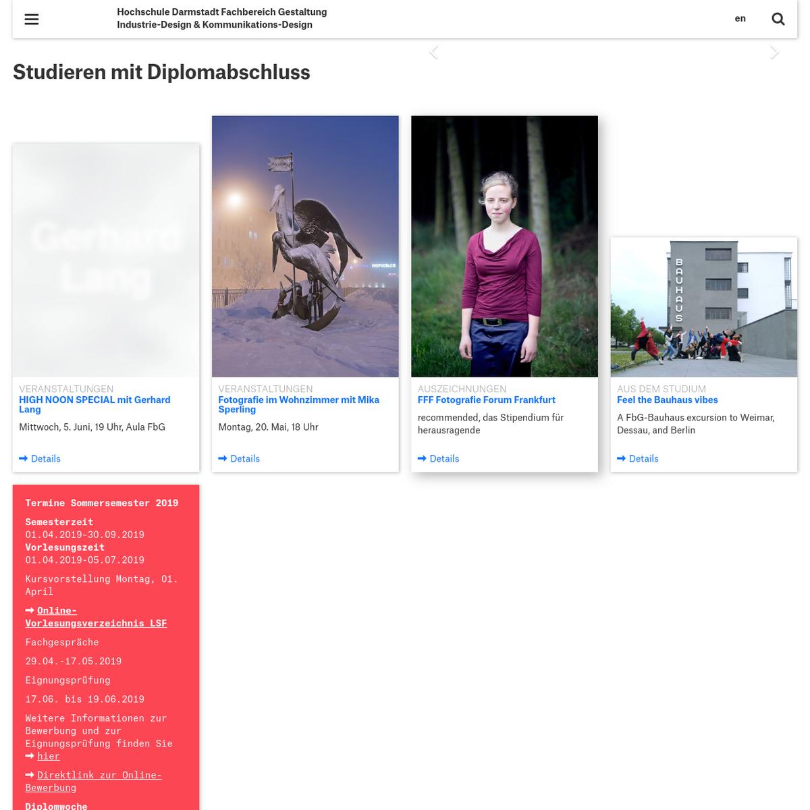Open 'HIGH NOON SPECIAL mit Gerhard Lang' title
Image resolution: width=810 pixels, height=810 pixels.
click(x=94, y=404)
